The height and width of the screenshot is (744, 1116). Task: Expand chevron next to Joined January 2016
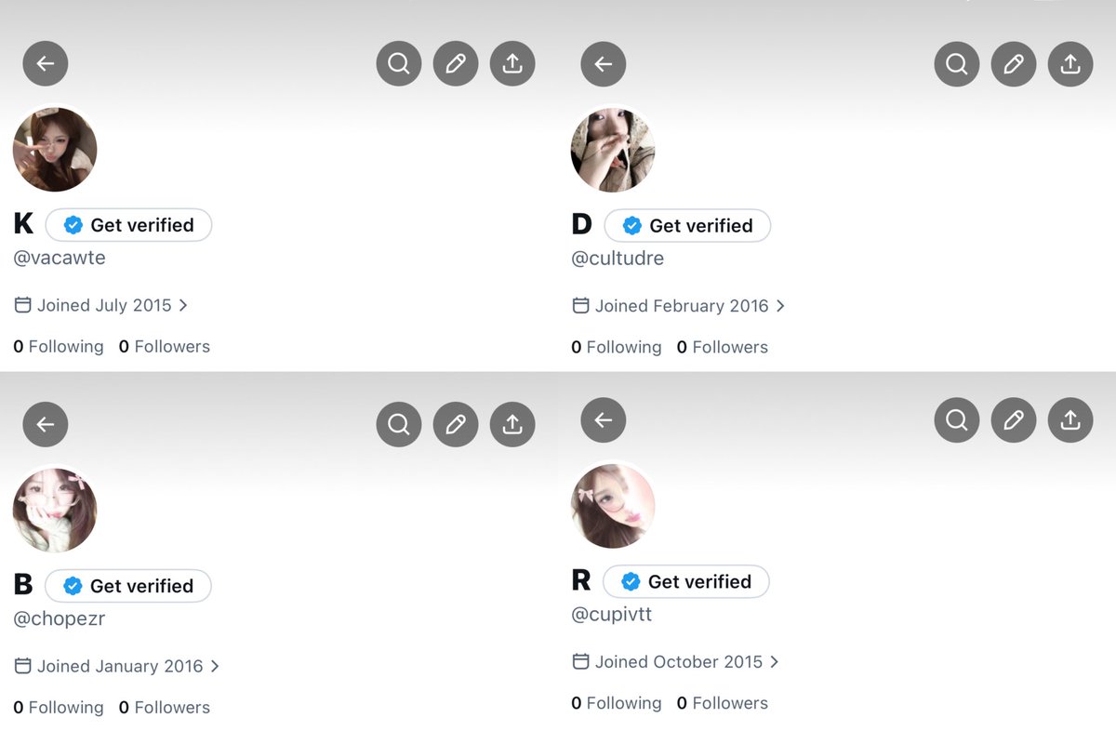[x=215, y=666]
